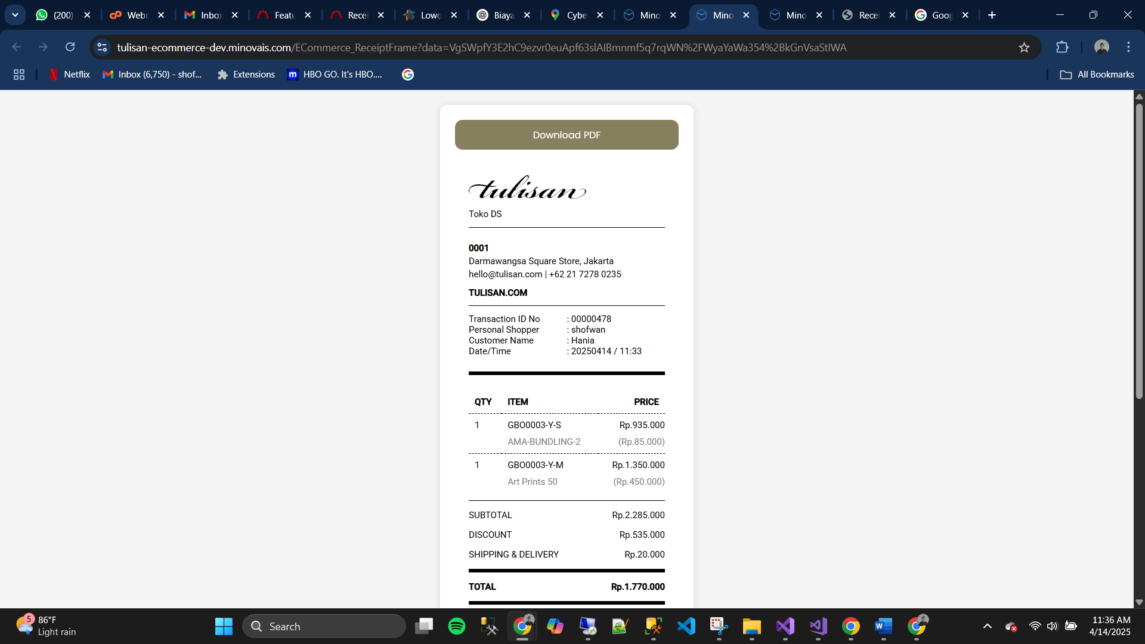Click the AMA-BUNDLING-2 promo text
The height and width of the screenshot is (644, 1145).
click(544, 442)
